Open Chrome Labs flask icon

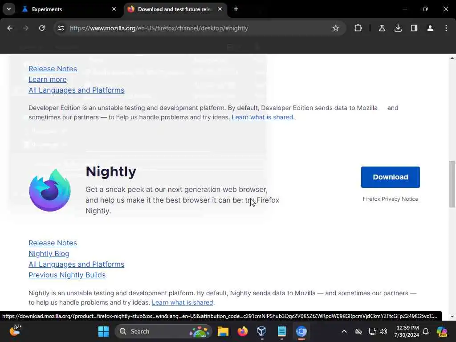point(382,28)
